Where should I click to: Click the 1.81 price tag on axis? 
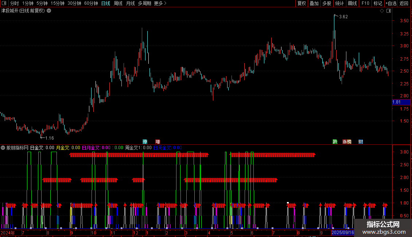point(401,102)
